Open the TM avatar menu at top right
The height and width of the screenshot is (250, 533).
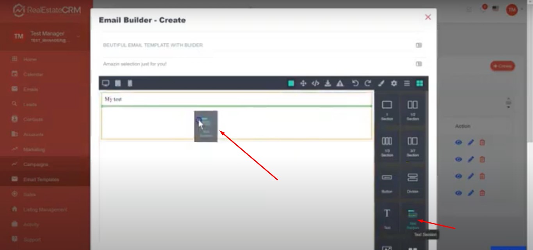512,10
